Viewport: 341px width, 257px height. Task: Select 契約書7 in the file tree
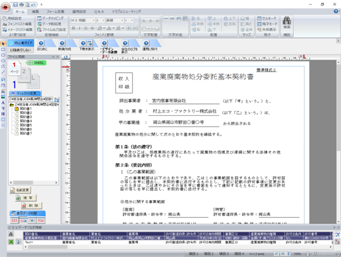(26, 133)
